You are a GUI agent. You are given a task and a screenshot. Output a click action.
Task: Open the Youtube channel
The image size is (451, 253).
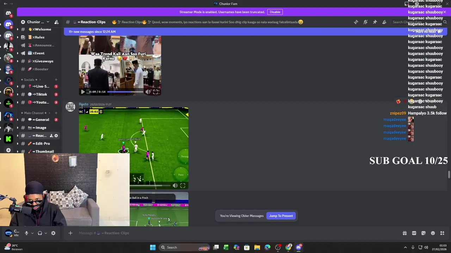(39, 102)
